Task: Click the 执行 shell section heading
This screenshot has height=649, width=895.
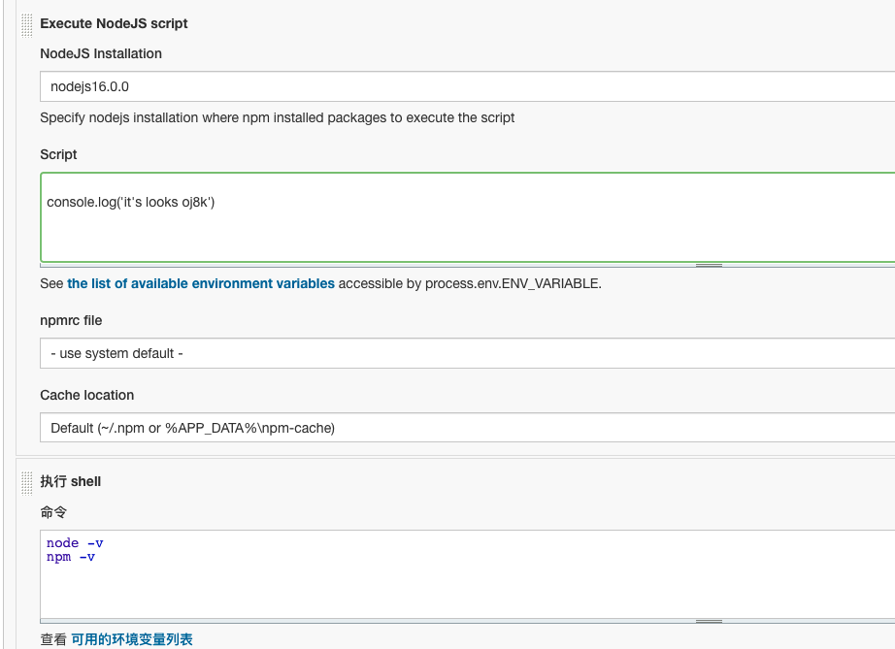Action: (70, 481)
